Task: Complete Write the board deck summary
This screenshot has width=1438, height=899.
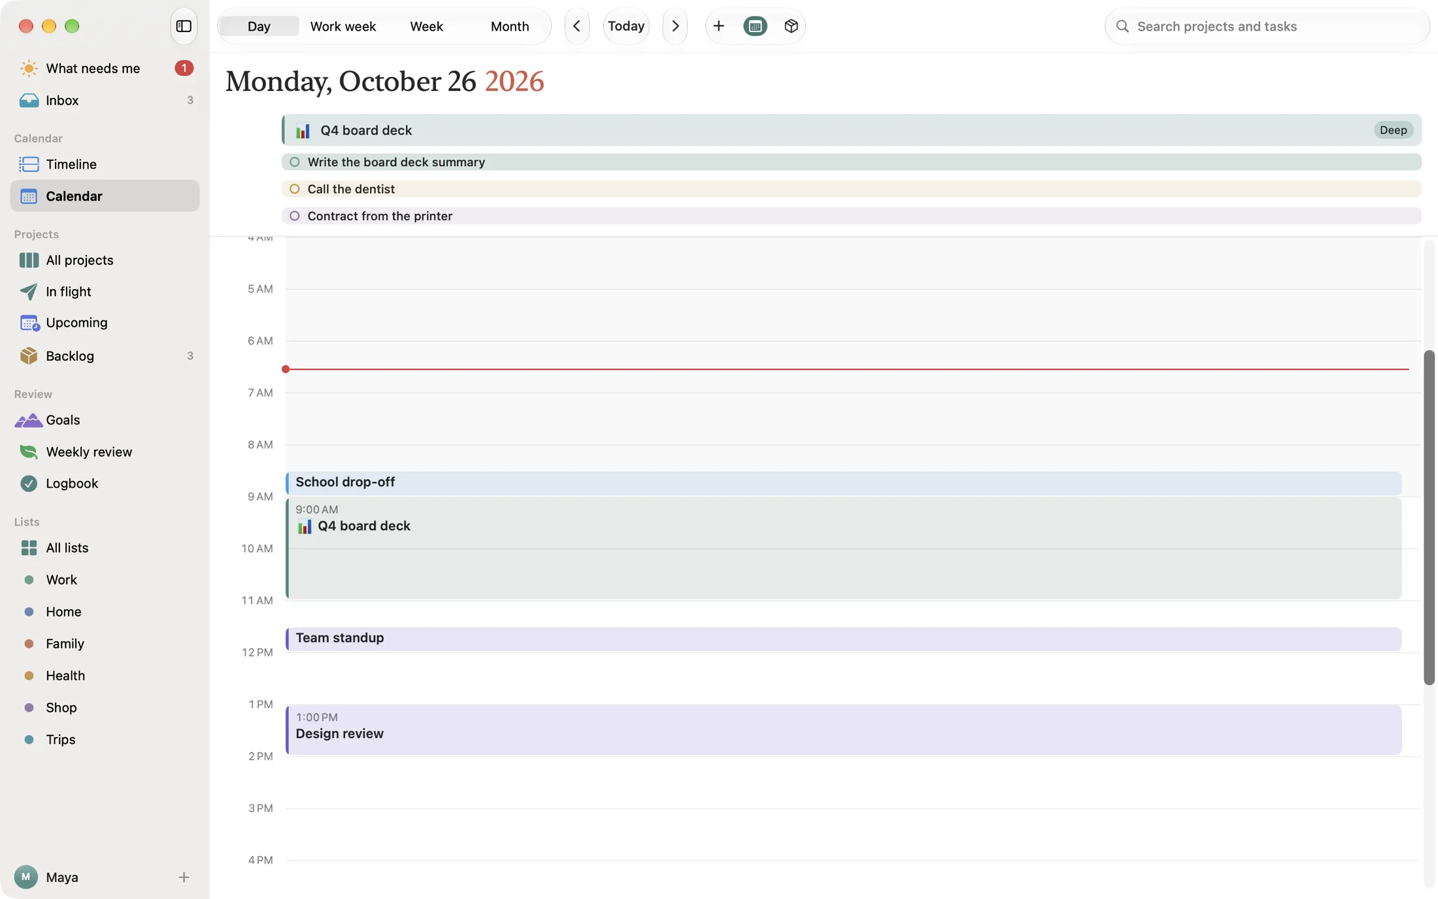Action: 294,162
